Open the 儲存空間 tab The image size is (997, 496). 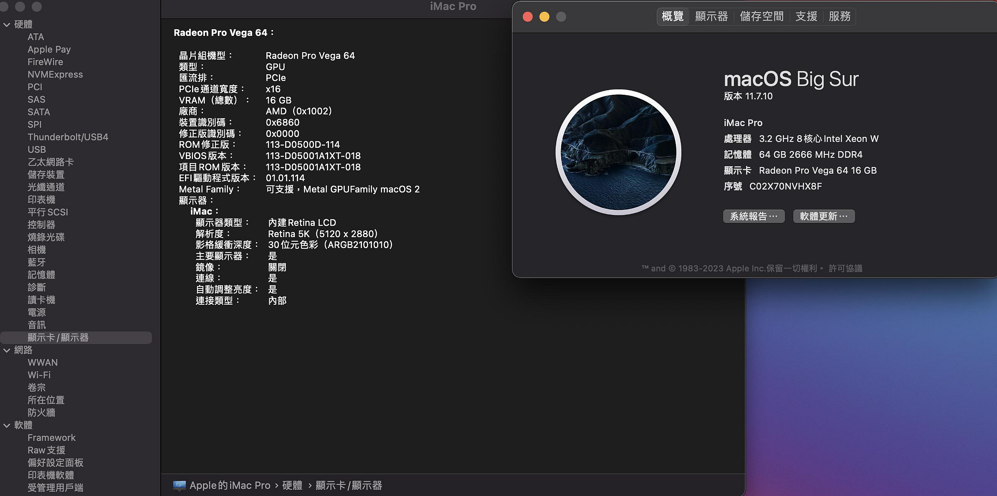pos(762,16)
